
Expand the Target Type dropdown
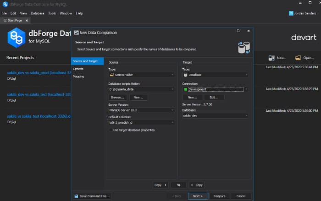(x=246, y=75)
